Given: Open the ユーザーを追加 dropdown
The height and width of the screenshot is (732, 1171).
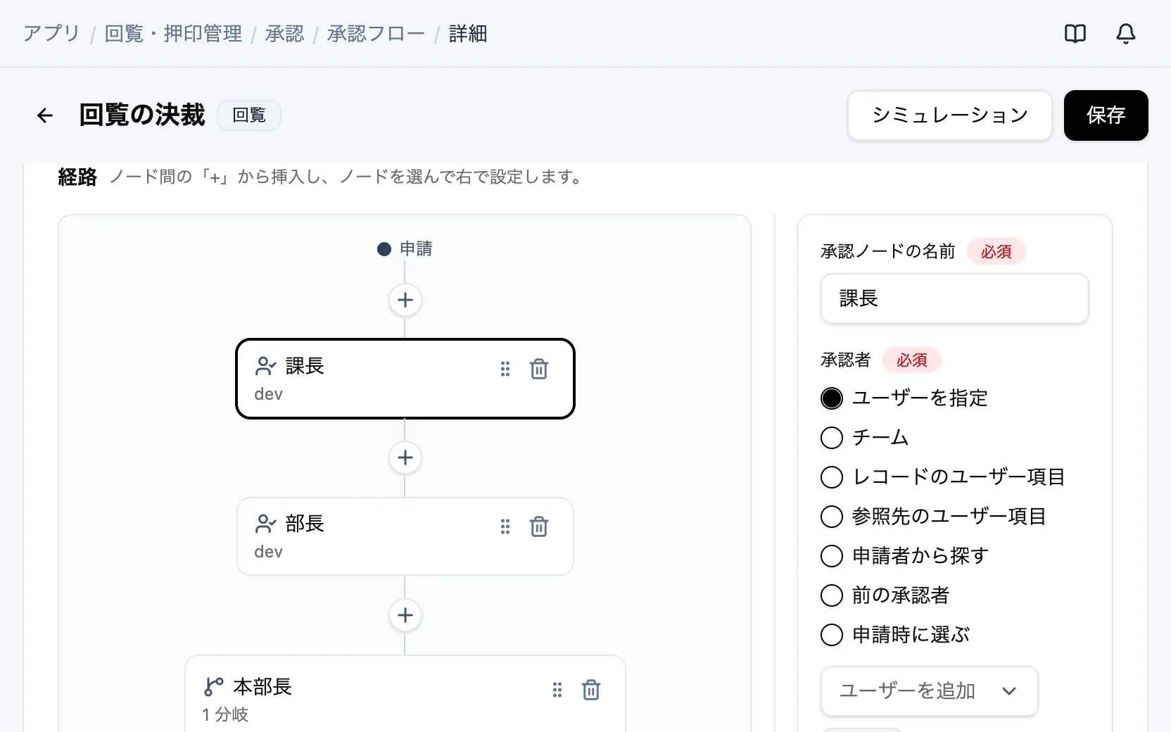Looking at the screenshot, I should coord(929,691).
